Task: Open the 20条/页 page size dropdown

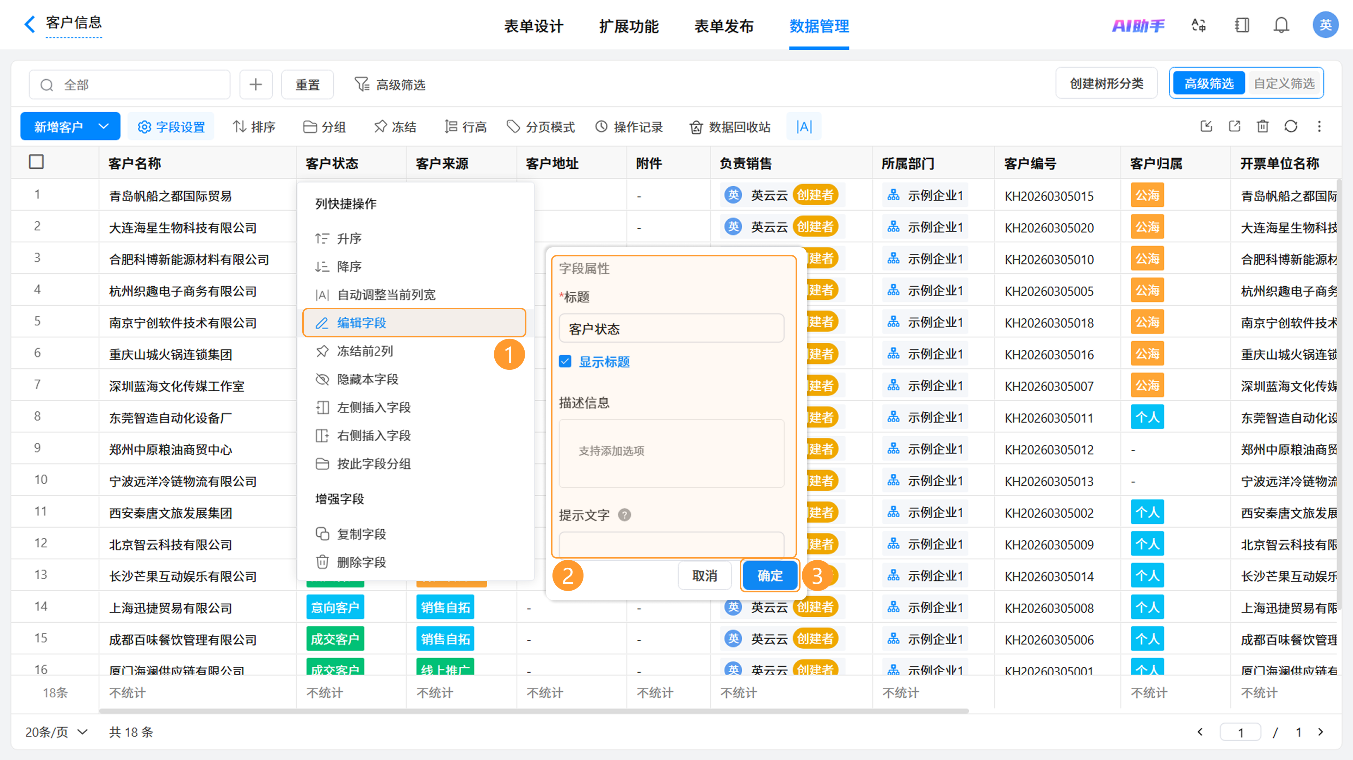Action: click(57, 732)
